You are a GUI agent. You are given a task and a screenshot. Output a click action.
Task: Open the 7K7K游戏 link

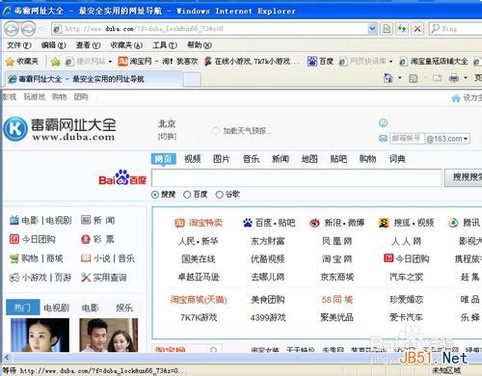(199, 317)
